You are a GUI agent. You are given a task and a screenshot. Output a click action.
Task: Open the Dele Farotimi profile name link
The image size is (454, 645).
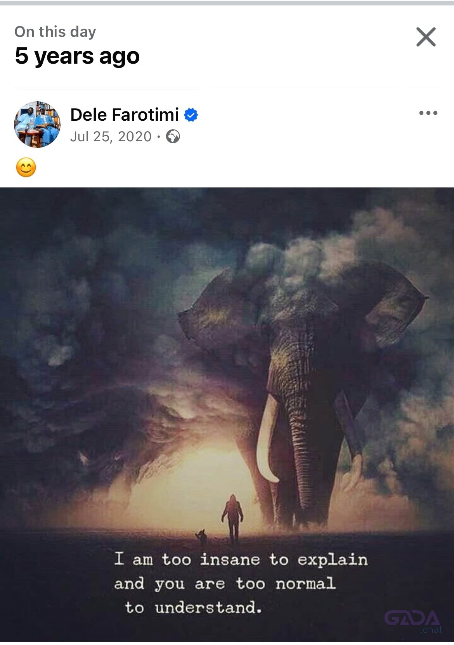point(125,115)
